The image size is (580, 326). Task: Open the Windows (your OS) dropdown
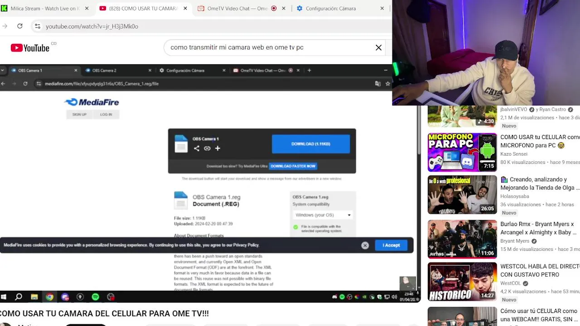pos(323,215)
